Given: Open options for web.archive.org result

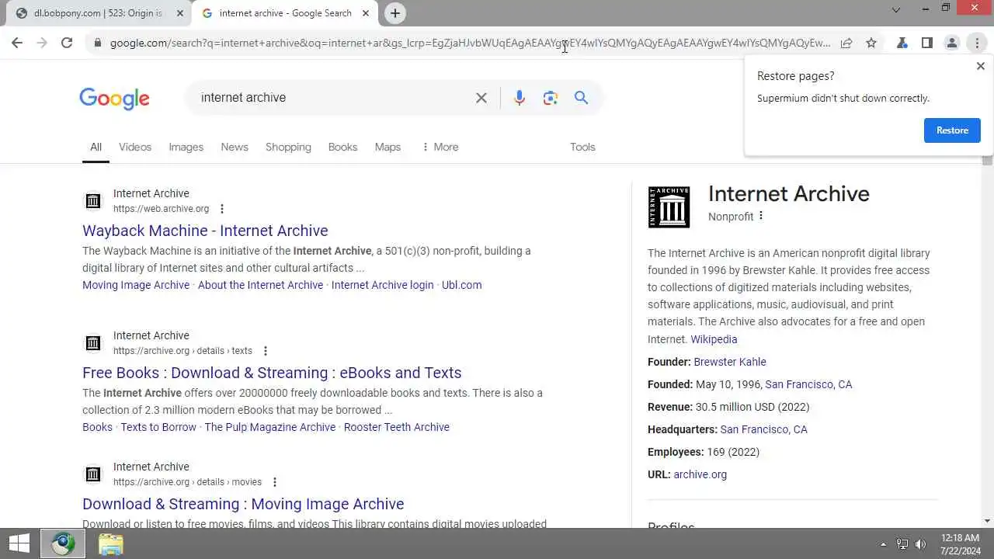Looking at the screenshot, I should point(222,209).
